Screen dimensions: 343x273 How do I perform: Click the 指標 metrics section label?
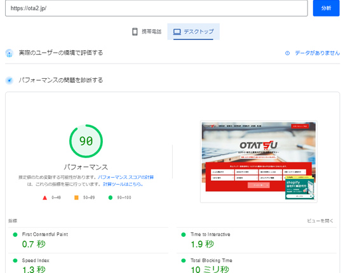13,221
